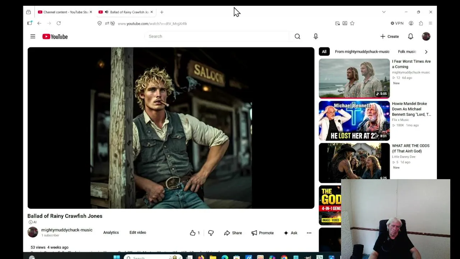This screenshot has height=259, width=460.
Task: Open the mightymuddychuck-music channel avatar
Action: (x=33, y=232)
